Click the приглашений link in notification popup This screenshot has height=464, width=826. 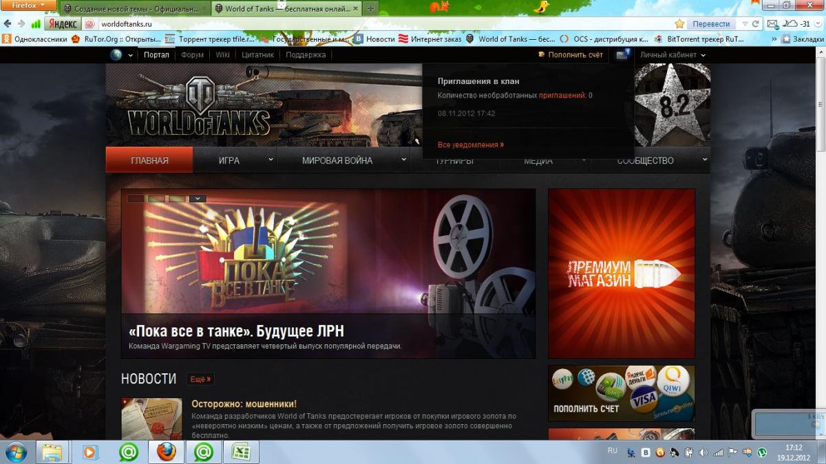tap(562, 96)
